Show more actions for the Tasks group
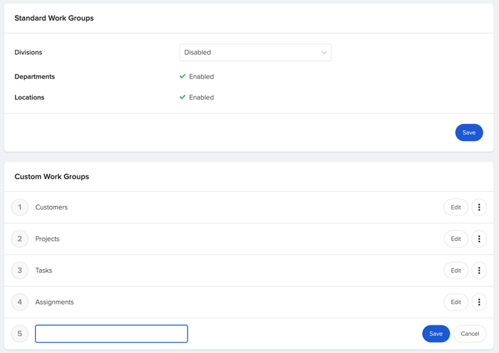The image size is (499, 353). pos(479,271)
